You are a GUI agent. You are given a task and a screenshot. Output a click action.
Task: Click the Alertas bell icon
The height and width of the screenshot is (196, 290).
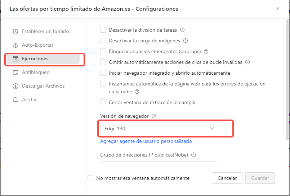click(x=15, y=100)
